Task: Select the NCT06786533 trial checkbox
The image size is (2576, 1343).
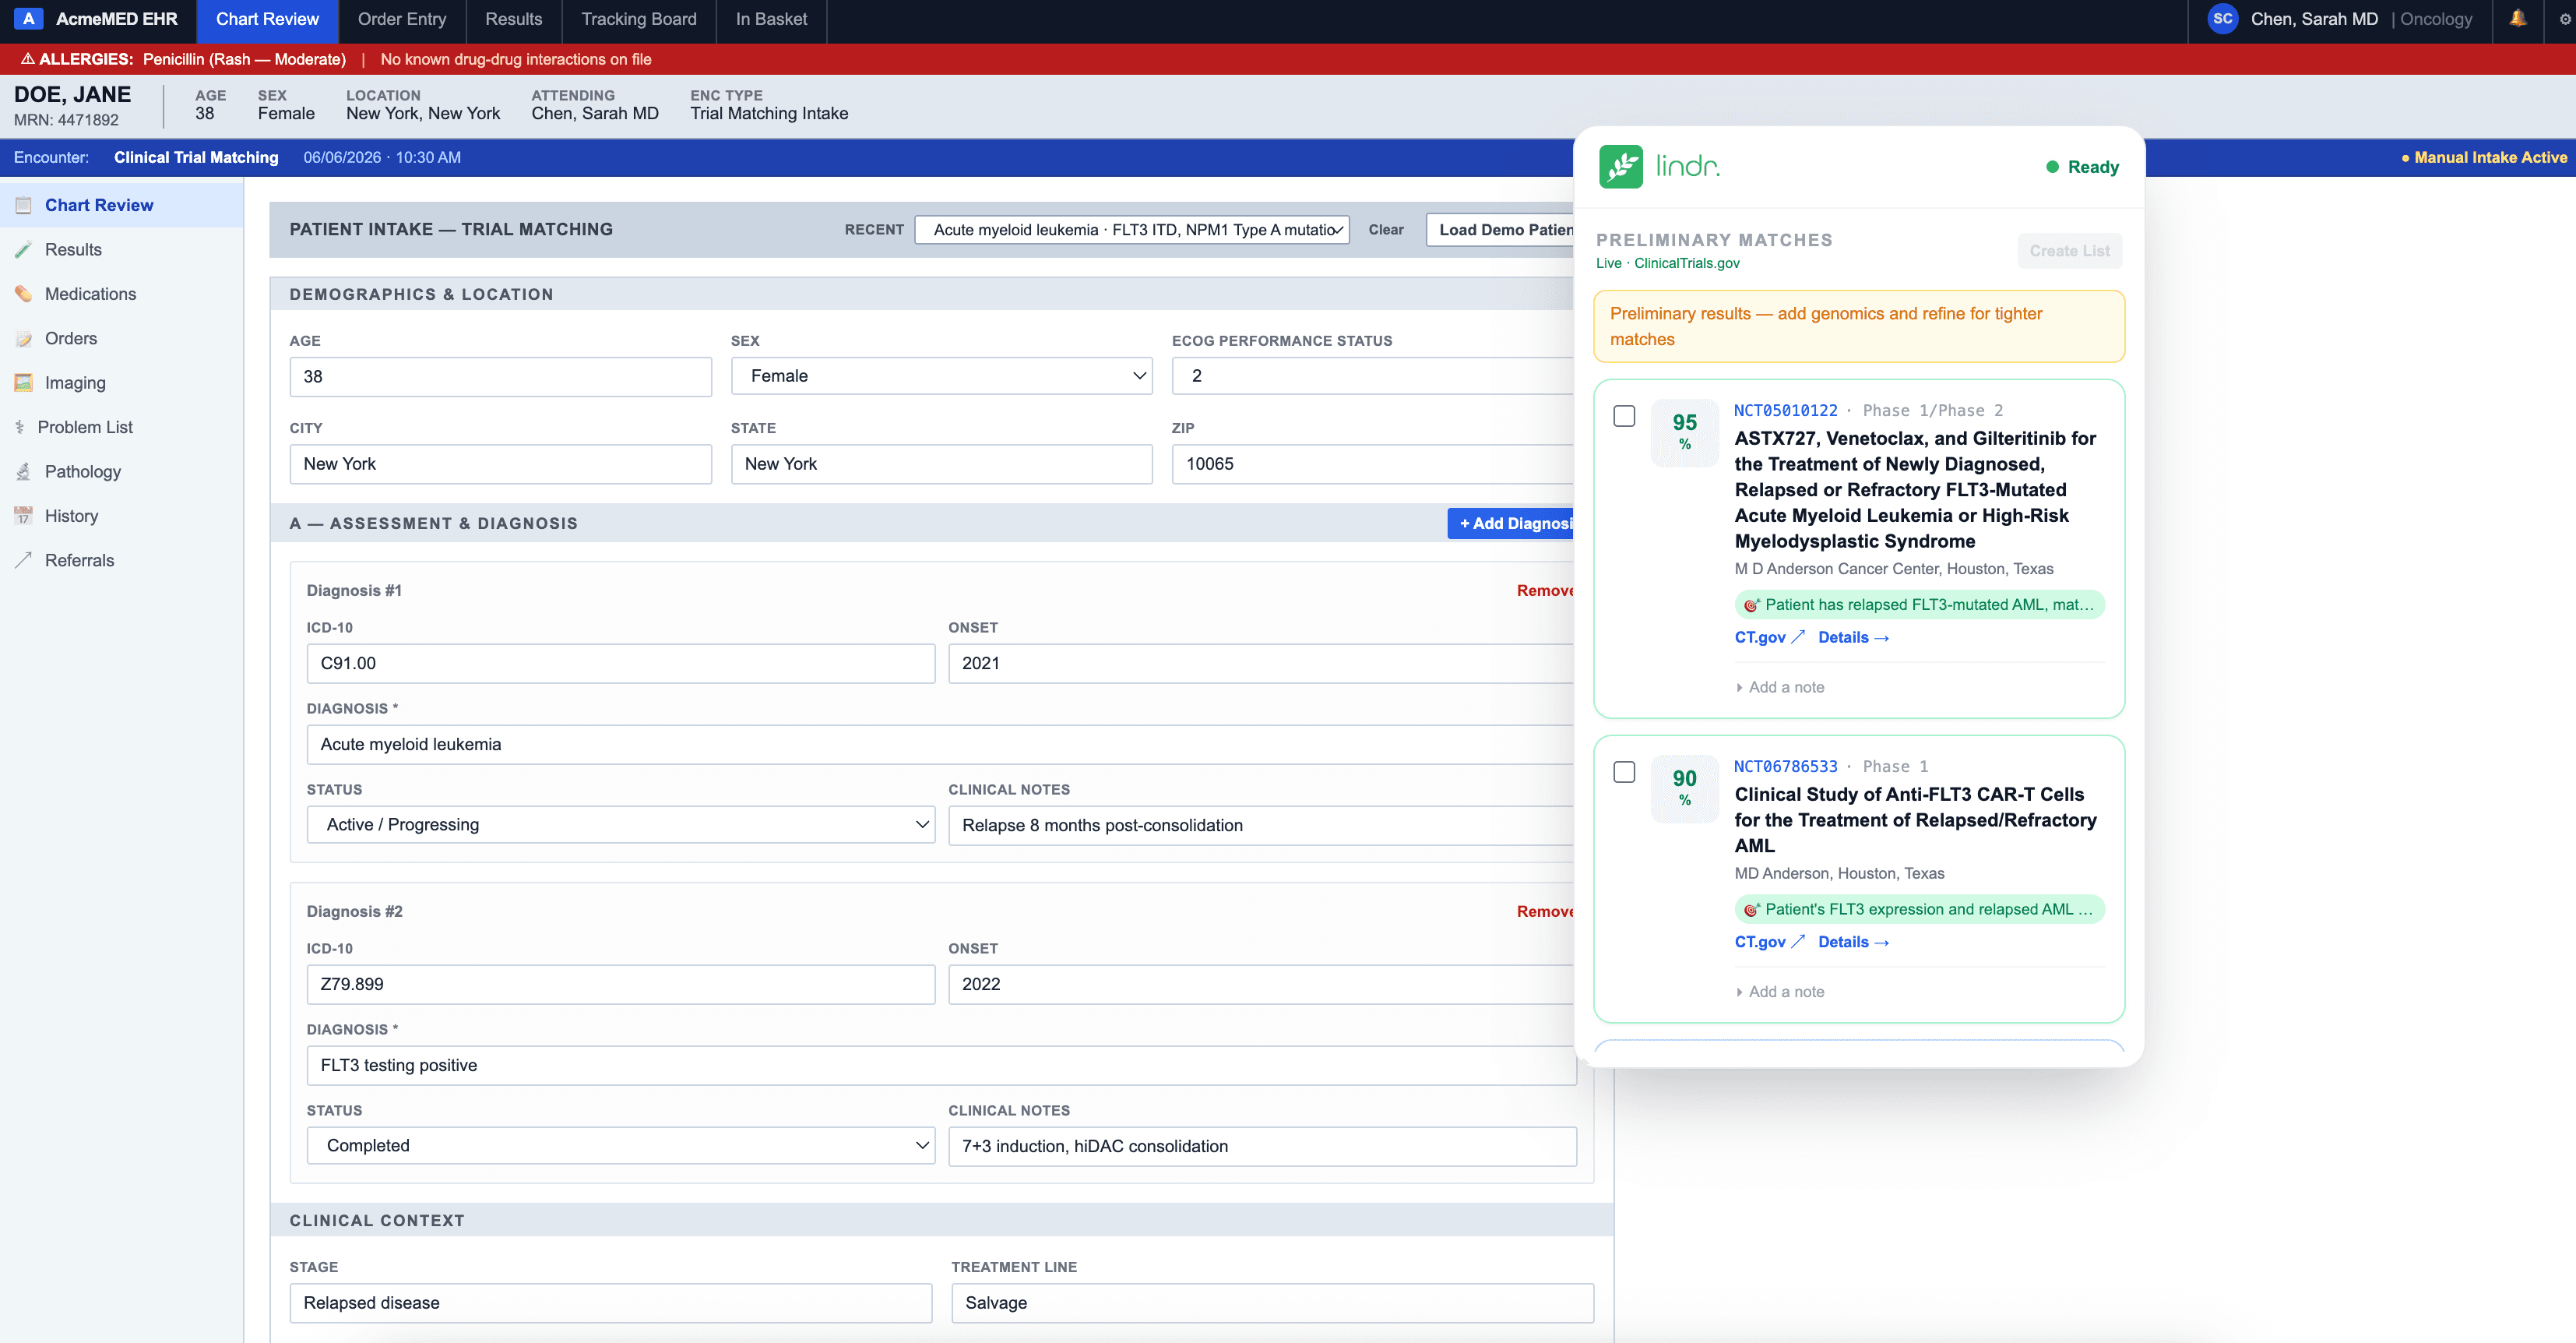Action: pyautogui.click(x=1624, y=772)
